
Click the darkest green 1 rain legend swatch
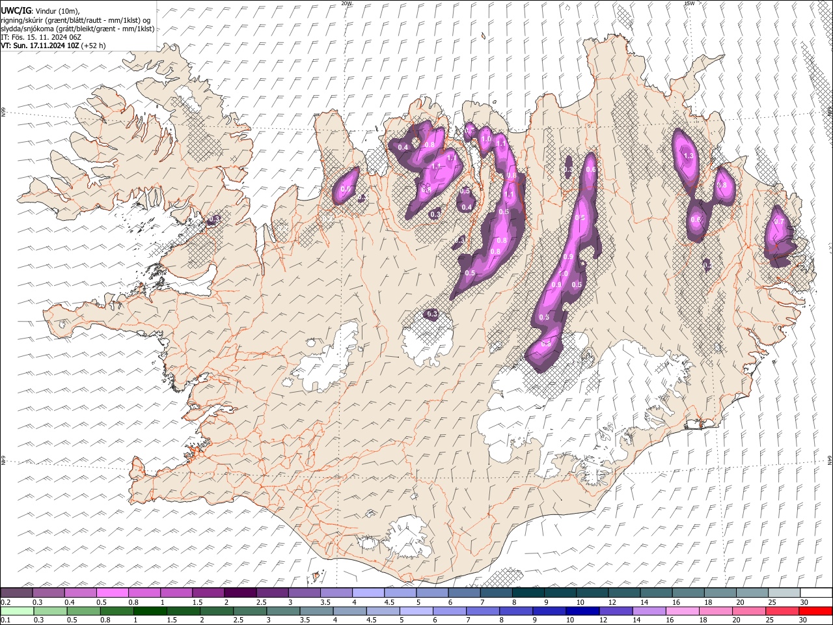pos(150,611)
